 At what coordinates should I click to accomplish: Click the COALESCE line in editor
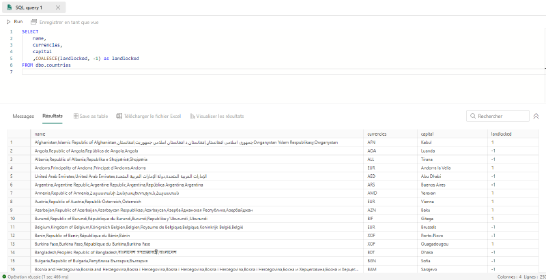[86, 59]
